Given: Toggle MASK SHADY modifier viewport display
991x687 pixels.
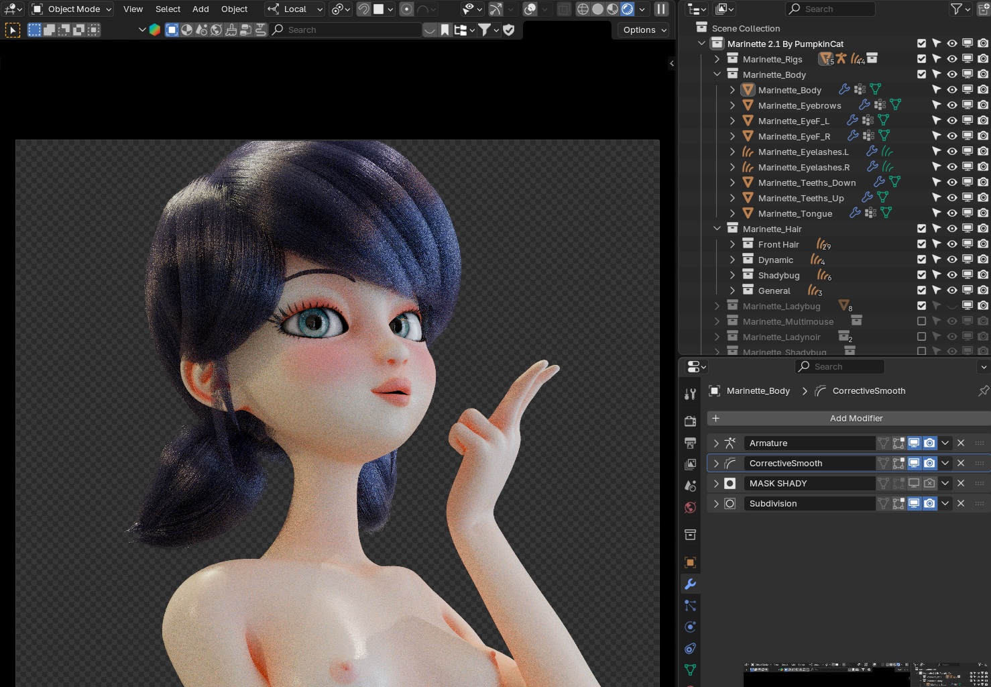Looking at the screenshot, I should point(914,483).
